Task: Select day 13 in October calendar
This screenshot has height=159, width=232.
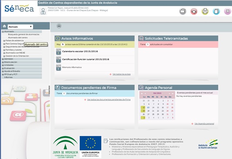Action: pos(148,108)
